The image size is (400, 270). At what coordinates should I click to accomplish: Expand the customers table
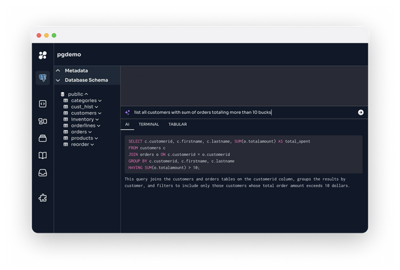tap(99, 113)
